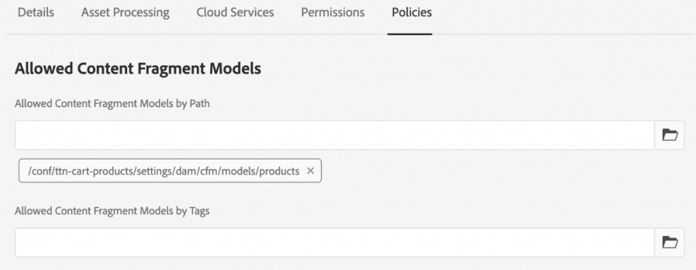The height and width of the screenshot is (270, 696).
Task: Click the X on the products model chip
Action: [x=311, y=171]
